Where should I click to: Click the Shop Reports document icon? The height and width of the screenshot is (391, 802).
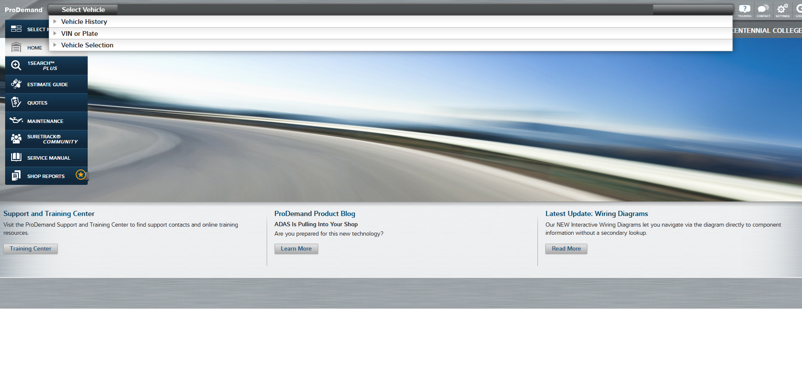coord(16,176)
